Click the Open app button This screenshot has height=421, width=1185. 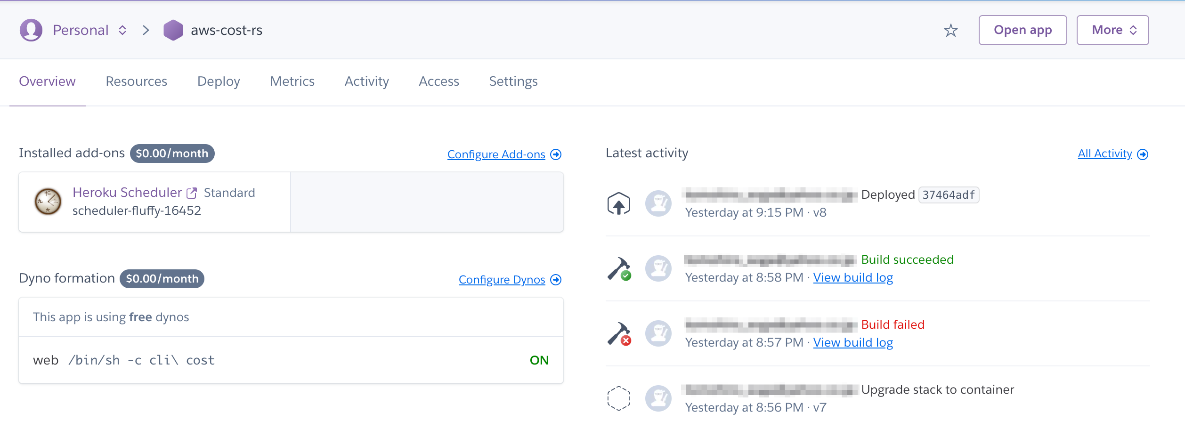point(1023,30)
